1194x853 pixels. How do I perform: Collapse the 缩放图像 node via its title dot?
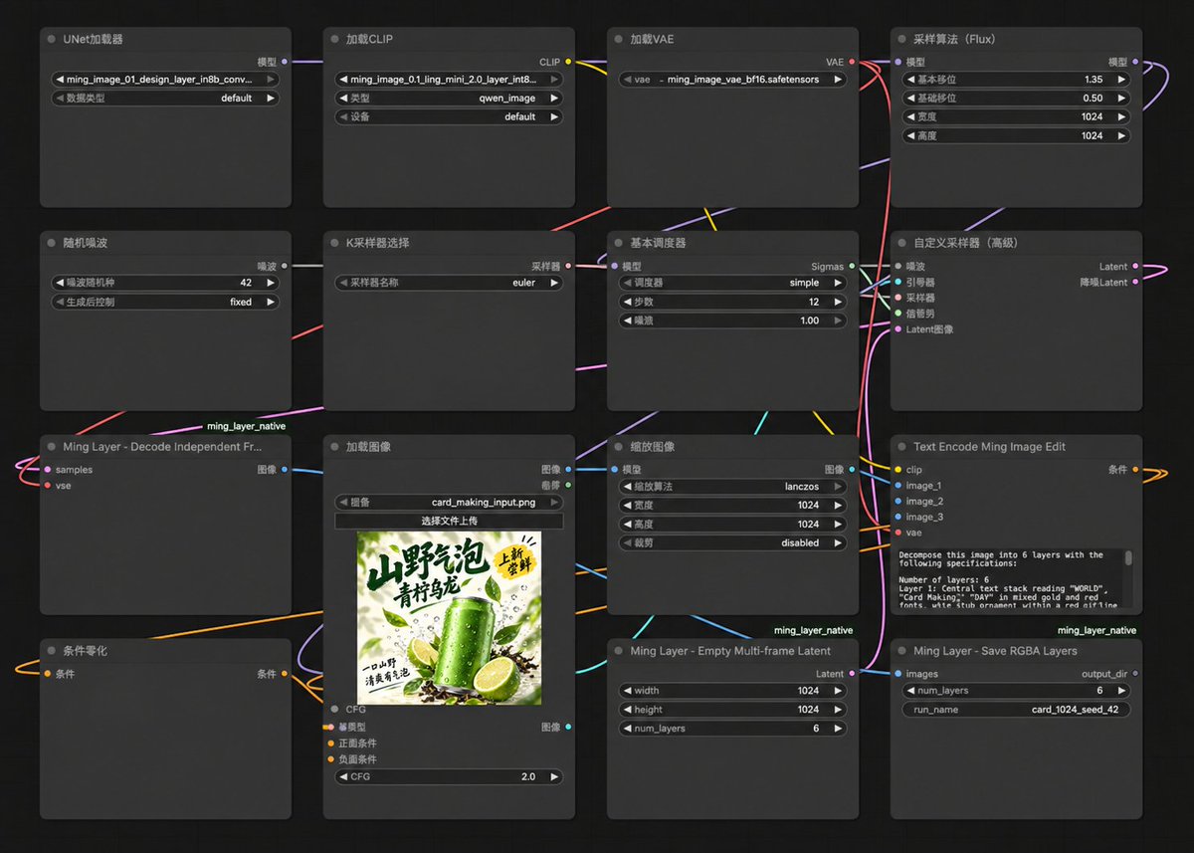click(618, 447)
